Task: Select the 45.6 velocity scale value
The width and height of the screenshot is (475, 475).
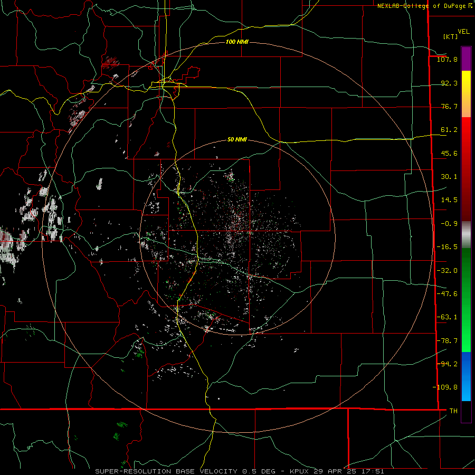Action: [449, 153]
